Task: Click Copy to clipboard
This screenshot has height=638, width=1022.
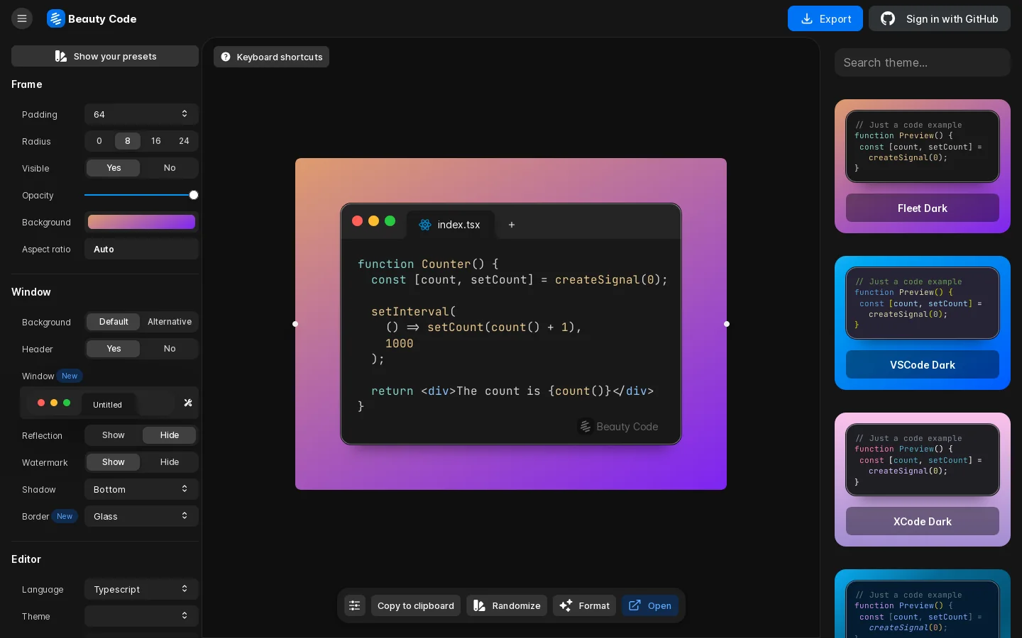Action: [x=416, y=605]
